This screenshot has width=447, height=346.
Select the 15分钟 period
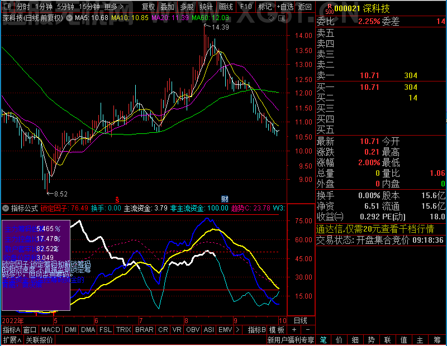(x=89, y=7)
